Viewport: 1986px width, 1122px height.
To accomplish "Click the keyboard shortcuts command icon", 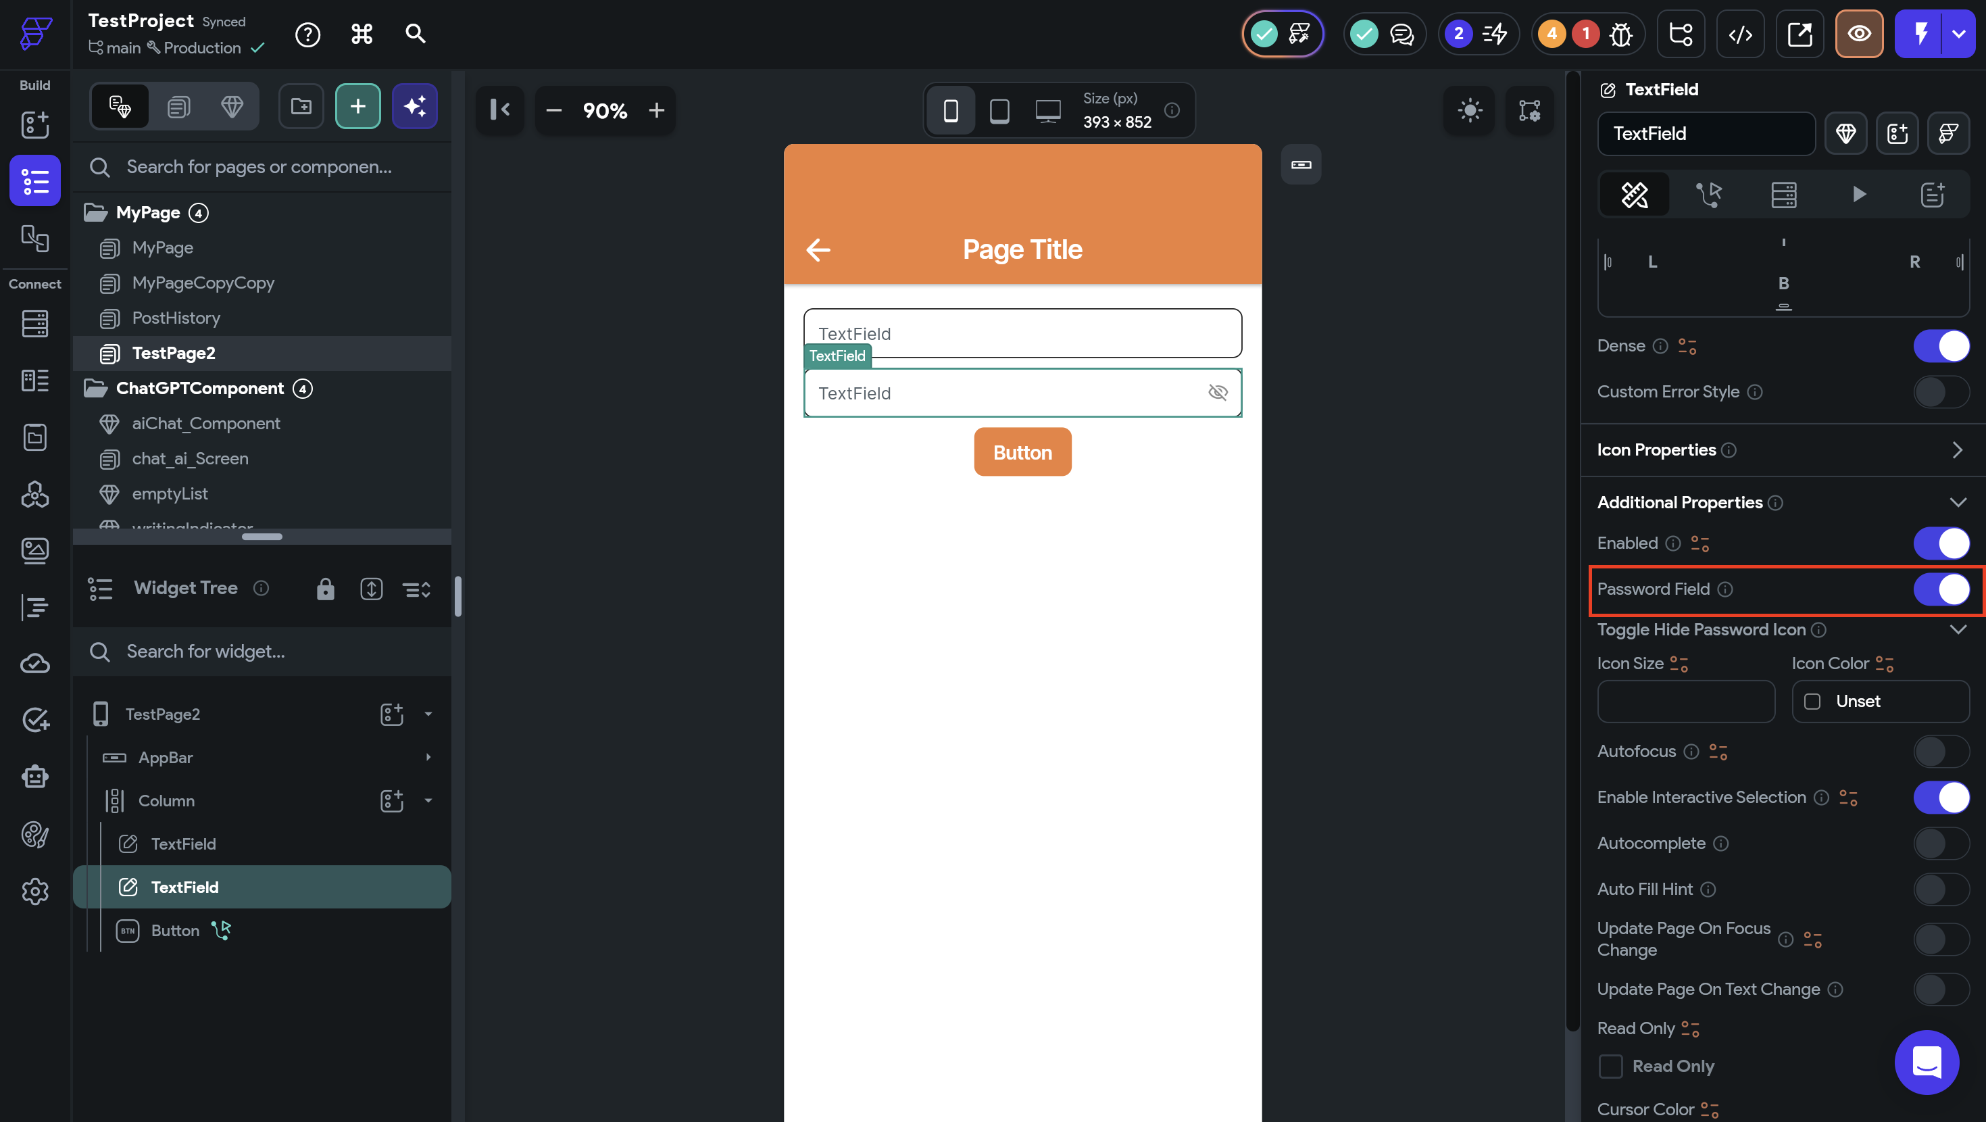I will (362, 34).
